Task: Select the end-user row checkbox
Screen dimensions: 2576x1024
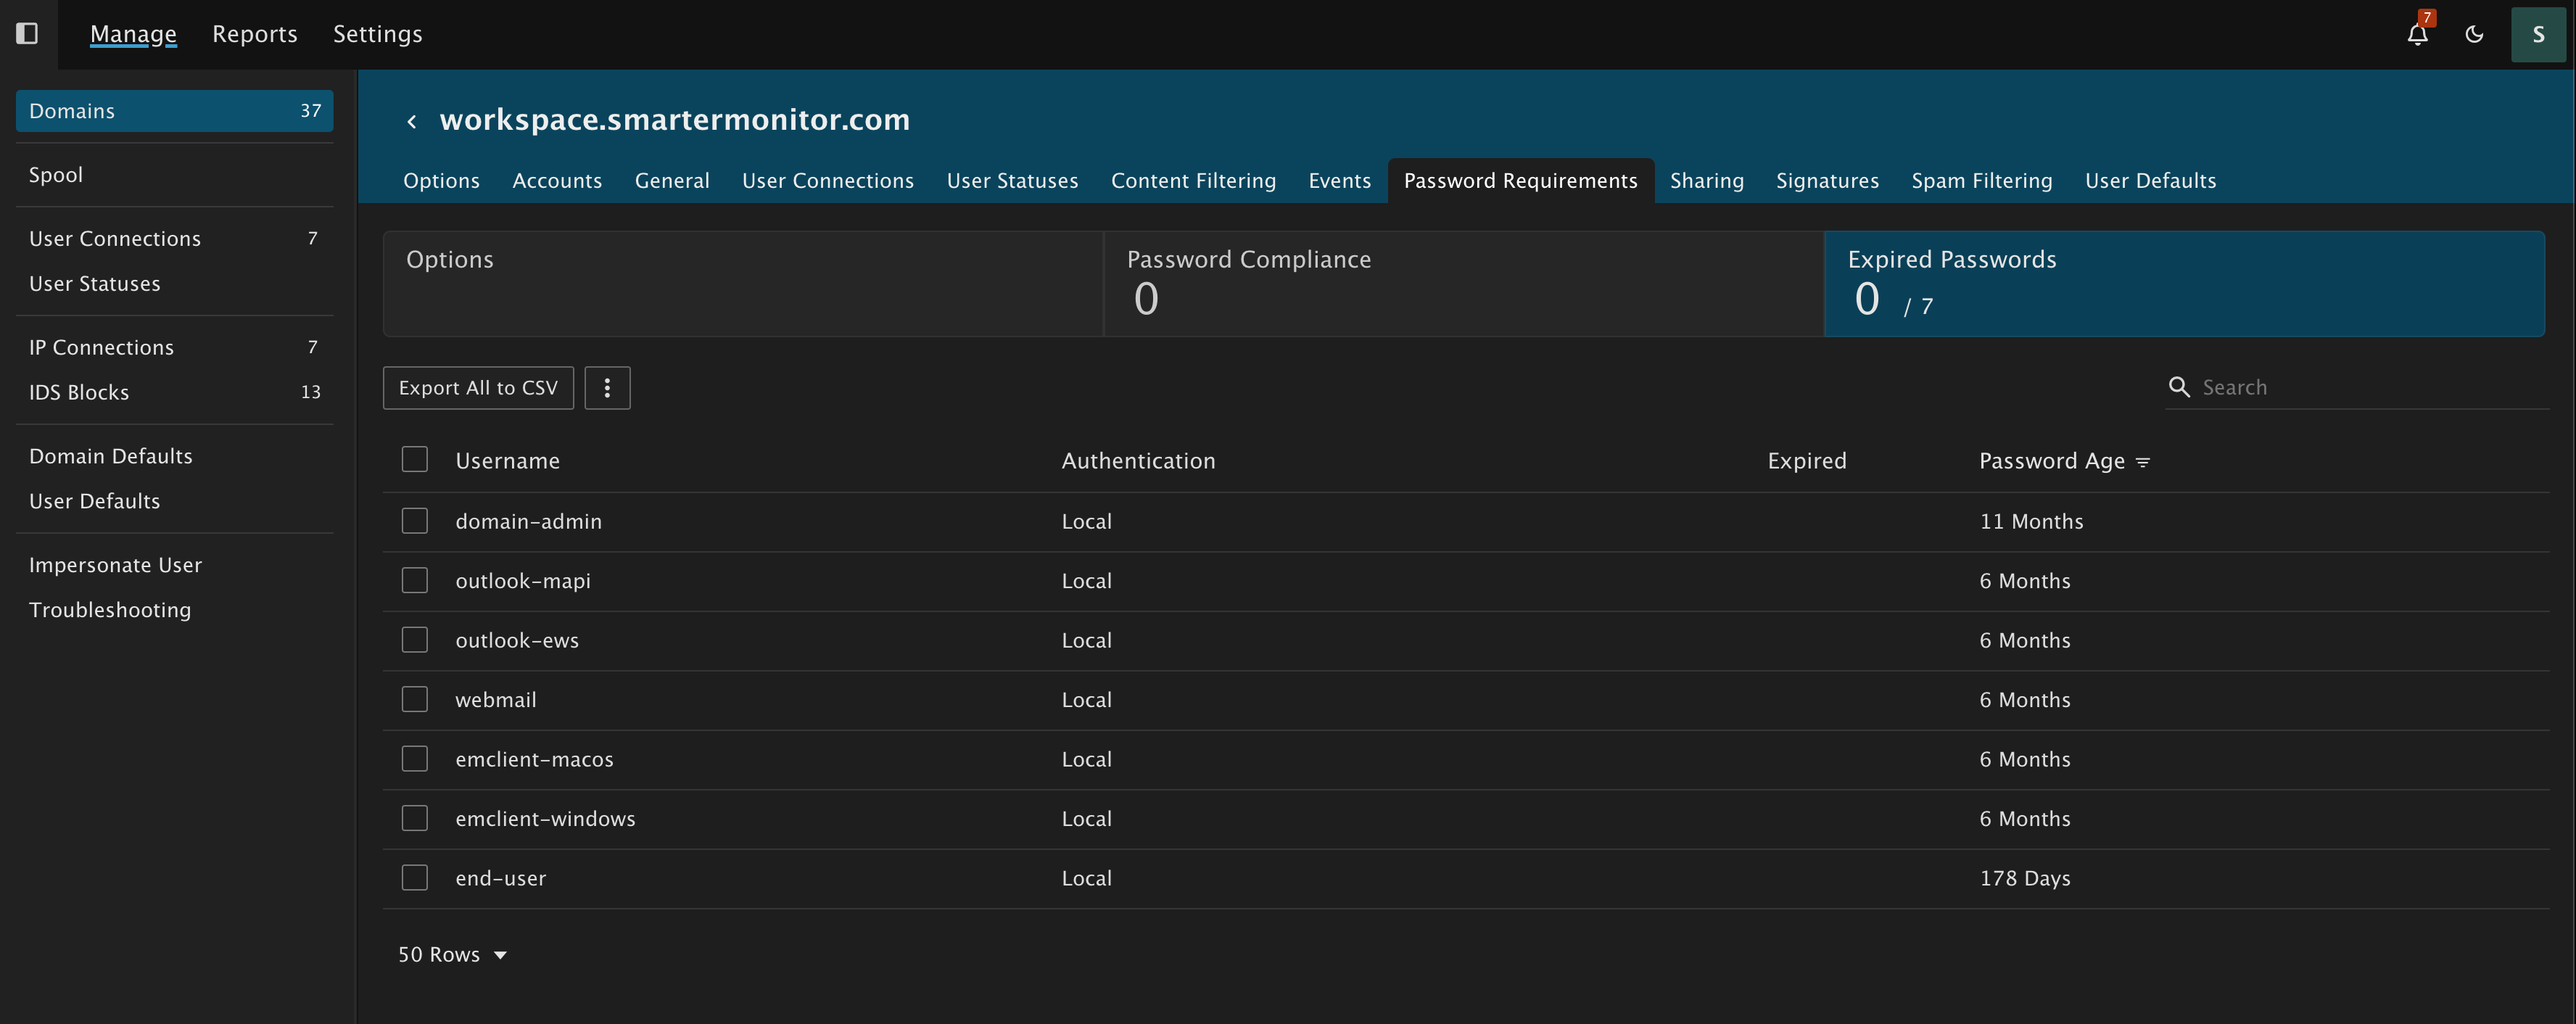Action: (415, 878)
